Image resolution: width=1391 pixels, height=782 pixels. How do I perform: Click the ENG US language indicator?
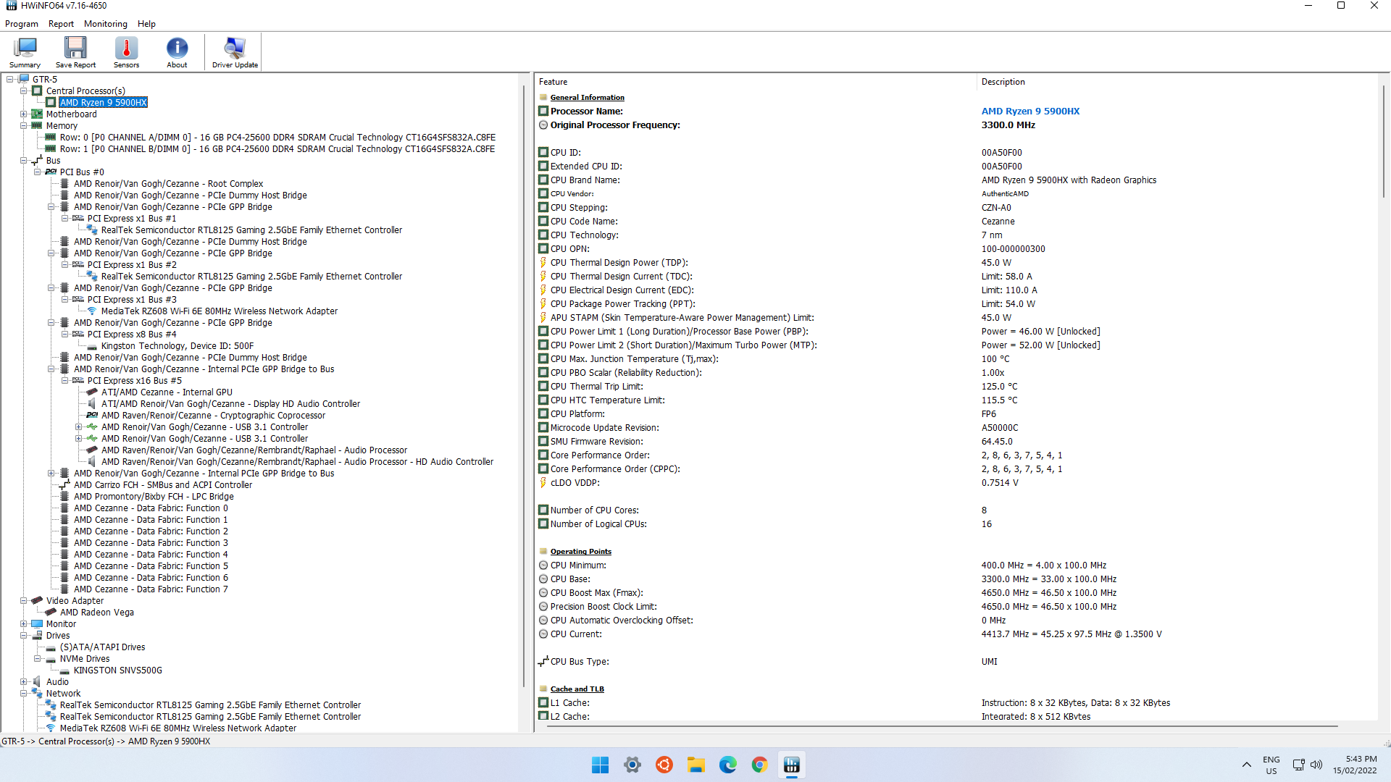click(1271, 765)
